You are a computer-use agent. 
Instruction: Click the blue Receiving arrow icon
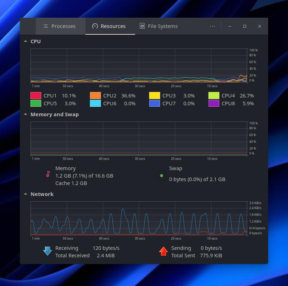[x=48, y=251]
